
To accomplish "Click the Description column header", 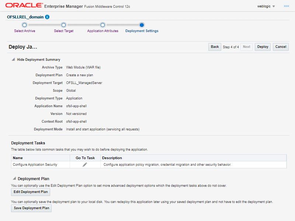I will [194, 158].
